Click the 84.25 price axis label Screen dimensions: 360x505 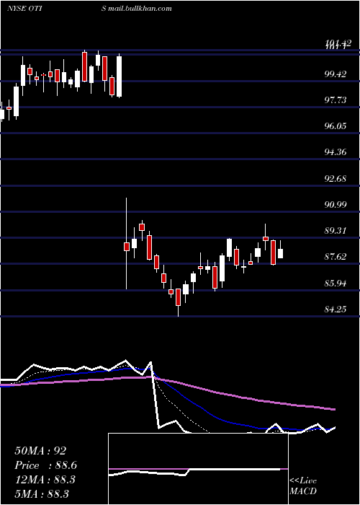336,309
